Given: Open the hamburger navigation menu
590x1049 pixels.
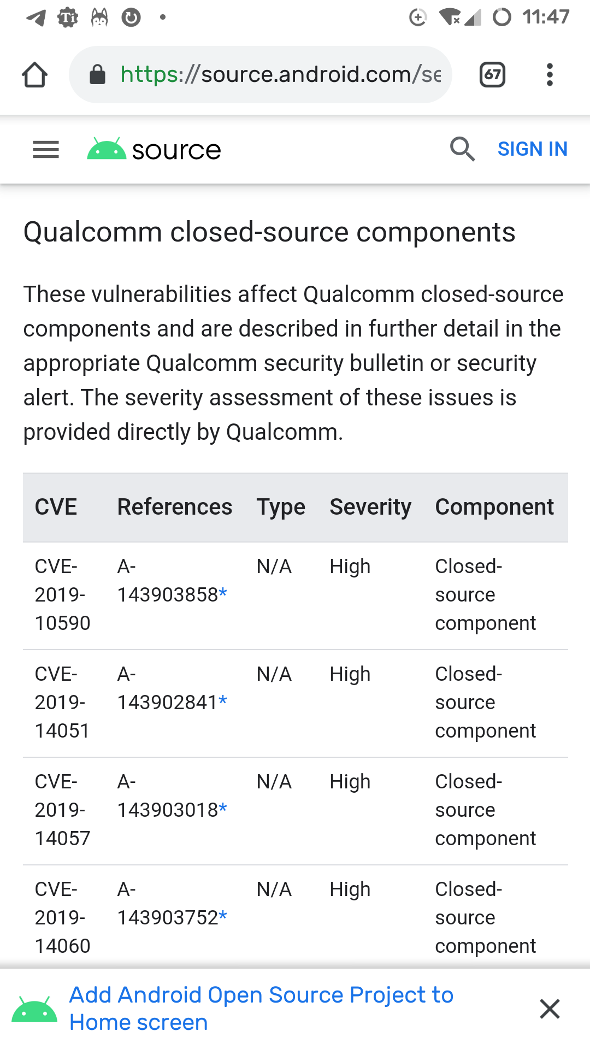Looking at the screenshot, I should [x=46, y=149].
